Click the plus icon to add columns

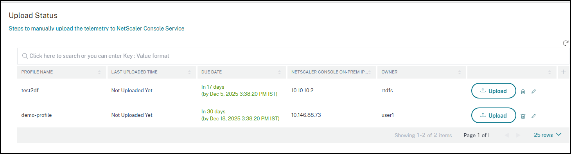click(563, 72)
